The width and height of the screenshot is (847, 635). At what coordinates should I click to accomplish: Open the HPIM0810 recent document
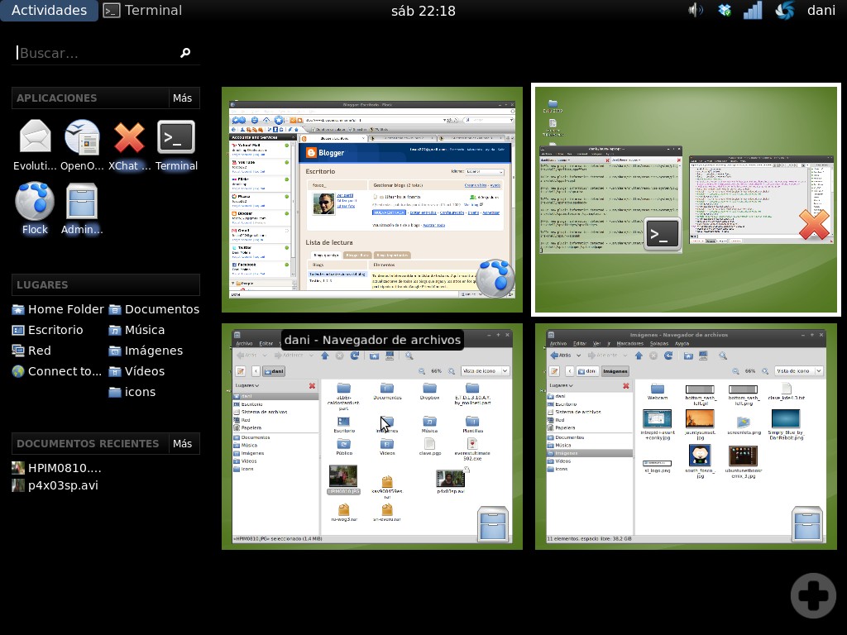(66, 467)
